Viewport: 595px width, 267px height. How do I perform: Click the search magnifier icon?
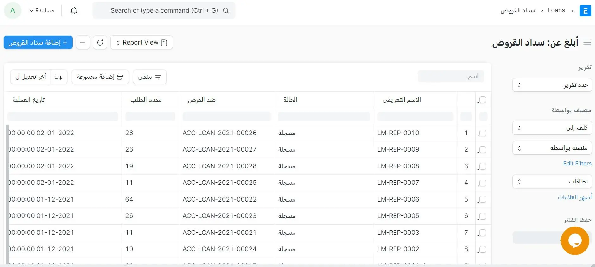click(226, 10)
